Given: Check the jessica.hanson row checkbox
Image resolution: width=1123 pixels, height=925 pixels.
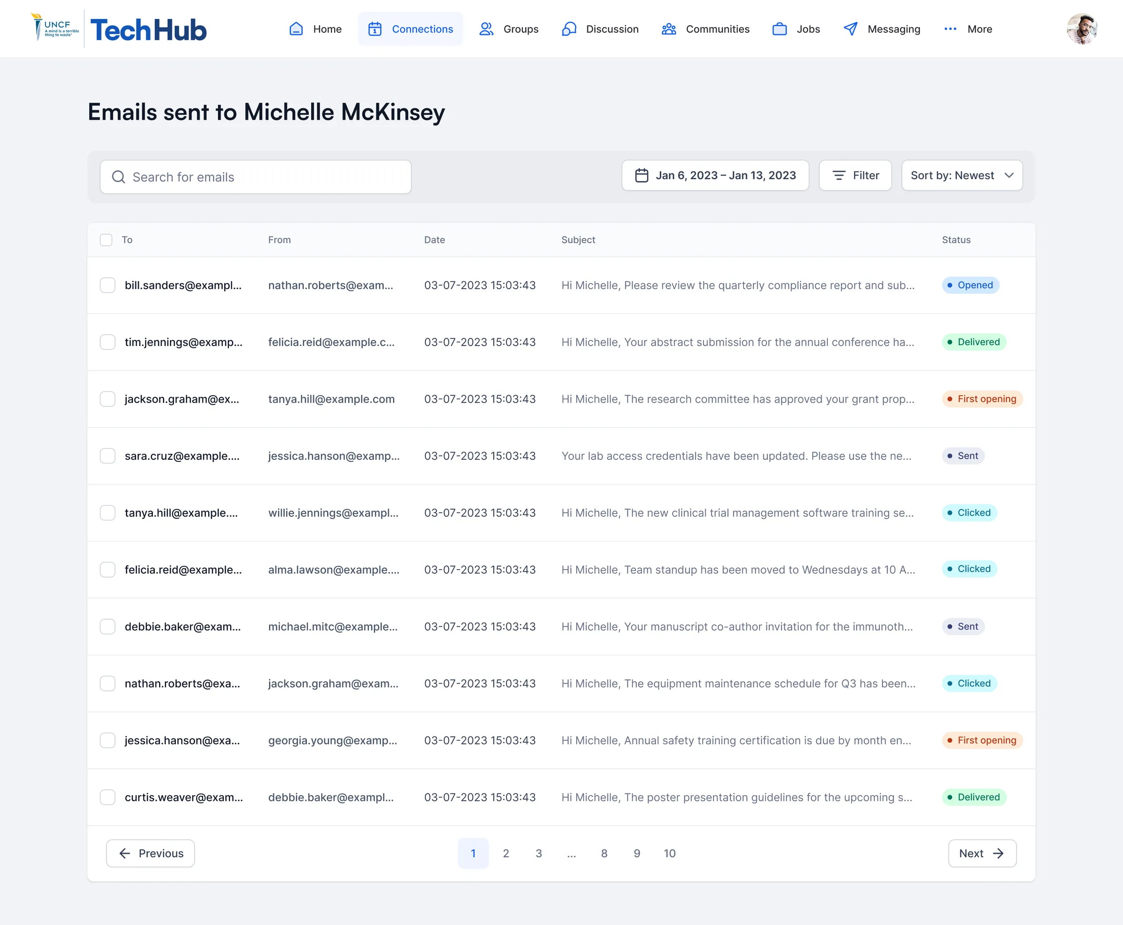Looking at the screenshot, I should coord(108,740).
